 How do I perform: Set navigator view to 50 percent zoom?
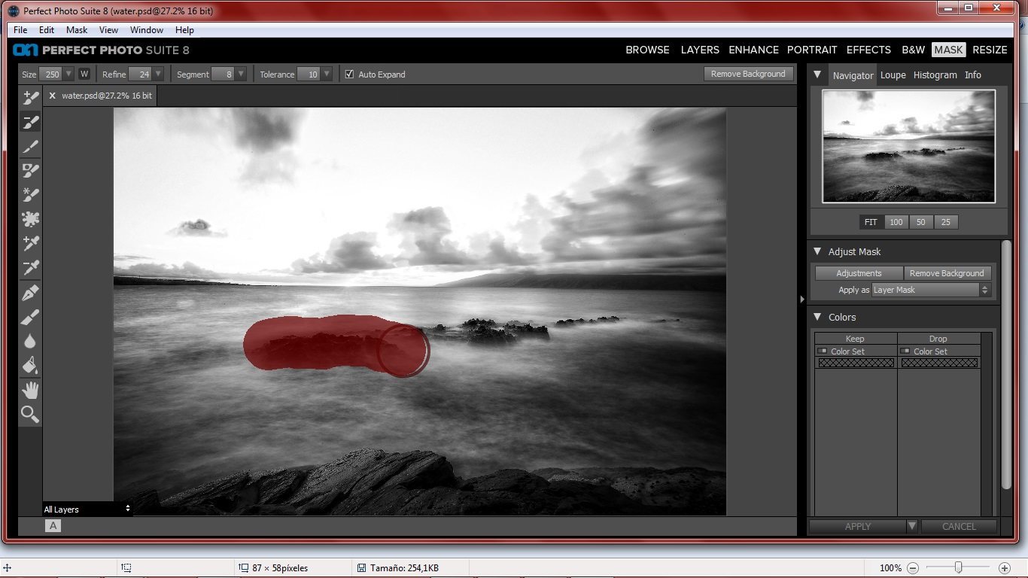(x=921, y=221)
